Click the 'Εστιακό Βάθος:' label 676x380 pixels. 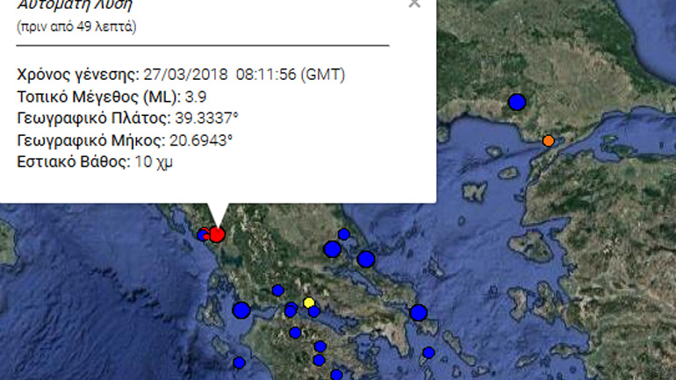(73, 162)
